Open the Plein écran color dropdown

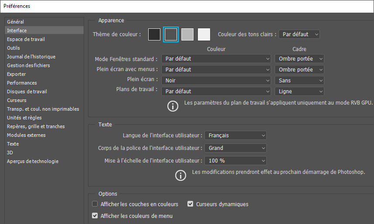[216, 81]
